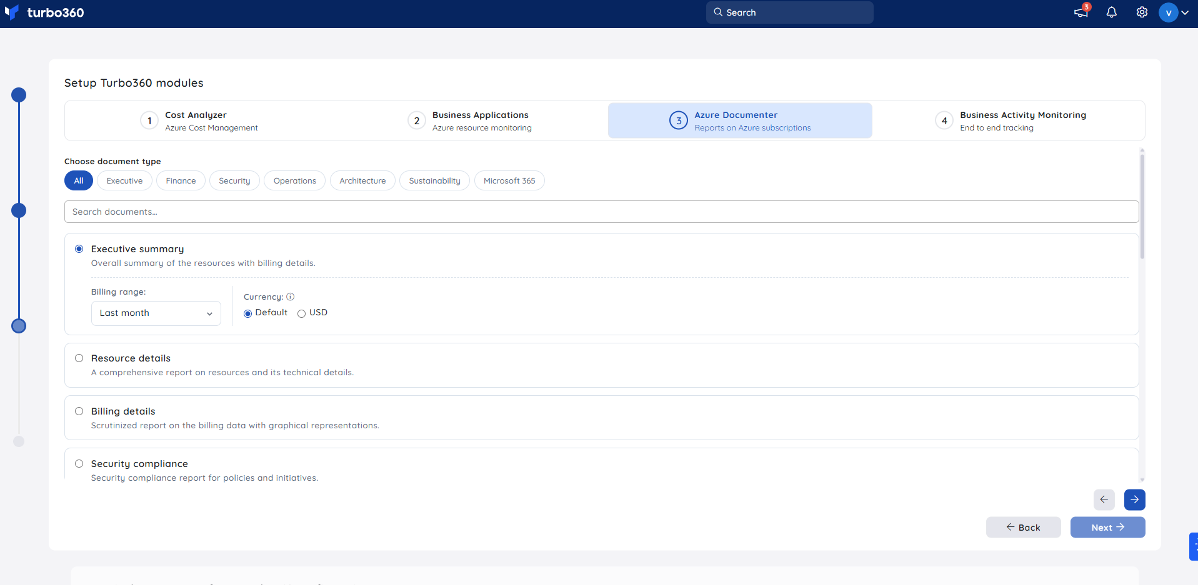Click the fourth greyed progress dot
Screen dimensions: 1198x585
(x=19, y=441)
